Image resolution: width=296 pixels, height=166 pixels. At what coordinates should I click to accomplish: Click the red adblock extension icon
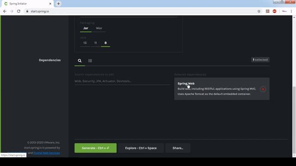click(274, 11)
